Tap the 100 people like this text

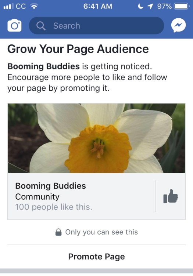coord(54,207)
